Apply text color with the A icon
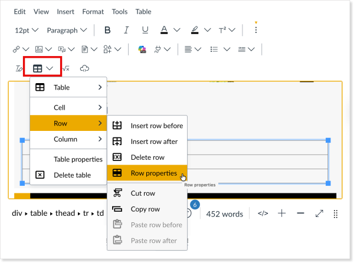 (x=164, y=30)
